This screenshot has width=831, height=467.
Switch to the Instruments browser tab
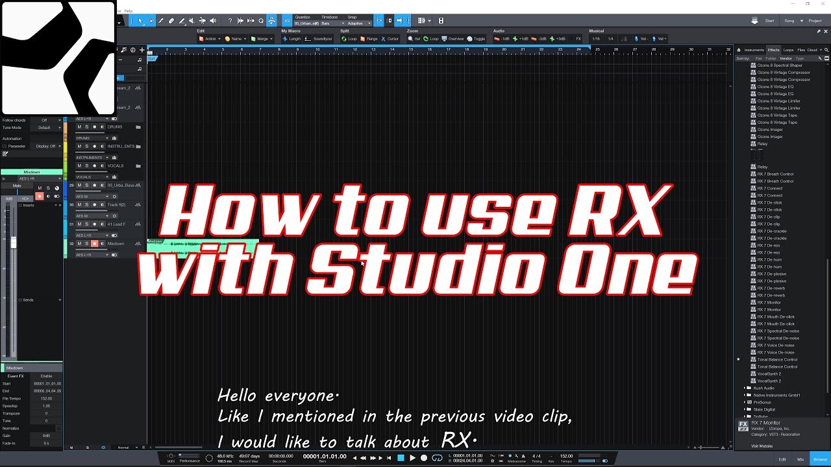[754, 50]
